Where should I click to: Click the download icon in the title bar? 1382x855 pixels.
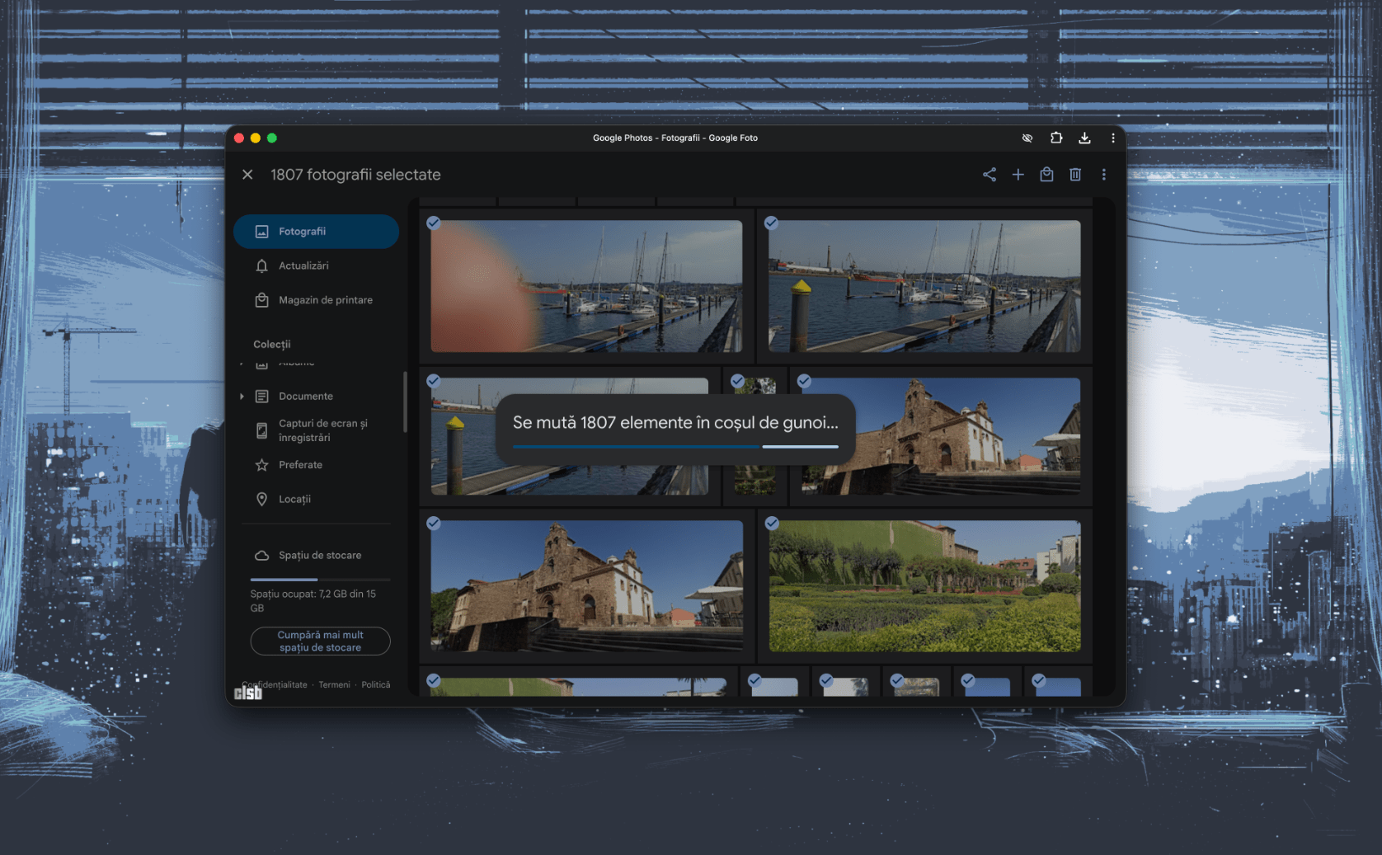(x=1084, y=139)
